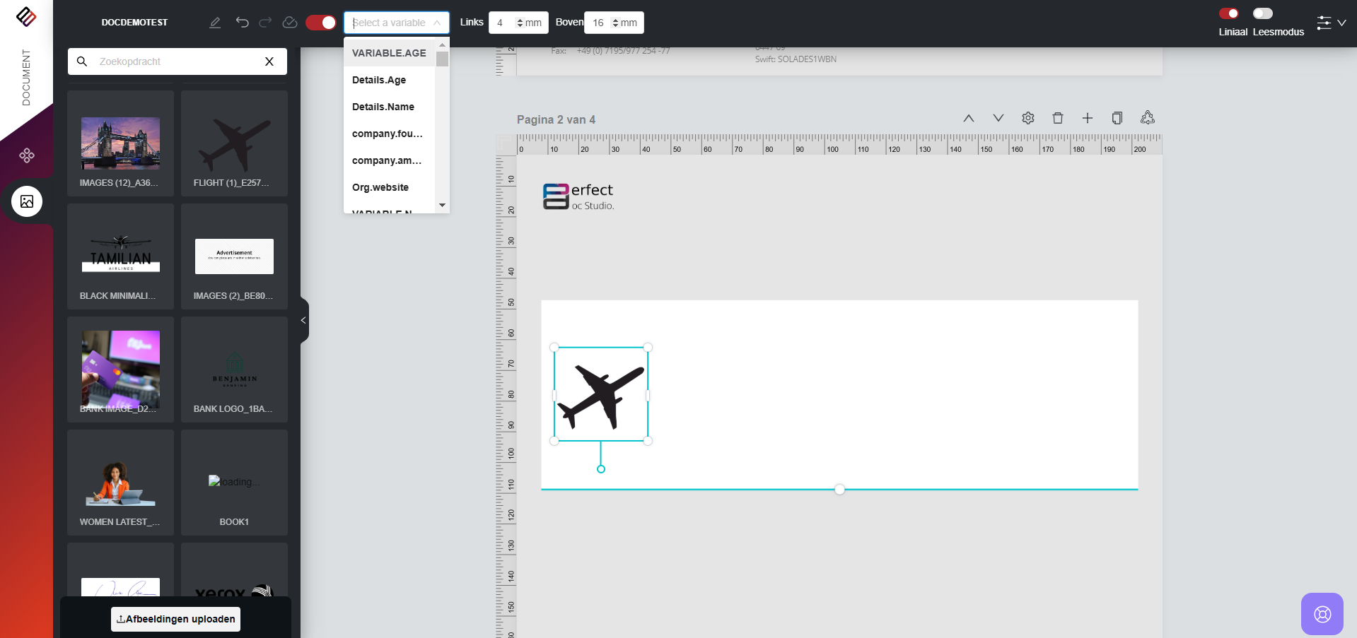Click the pencil rename icon
The image size is (1357, 638).
(x=215, y=23)
